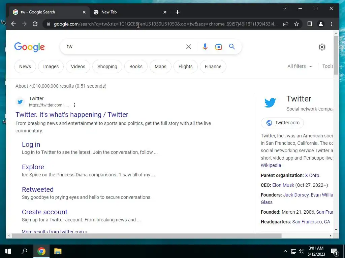Open the network icon in system tray

point(293,251)
